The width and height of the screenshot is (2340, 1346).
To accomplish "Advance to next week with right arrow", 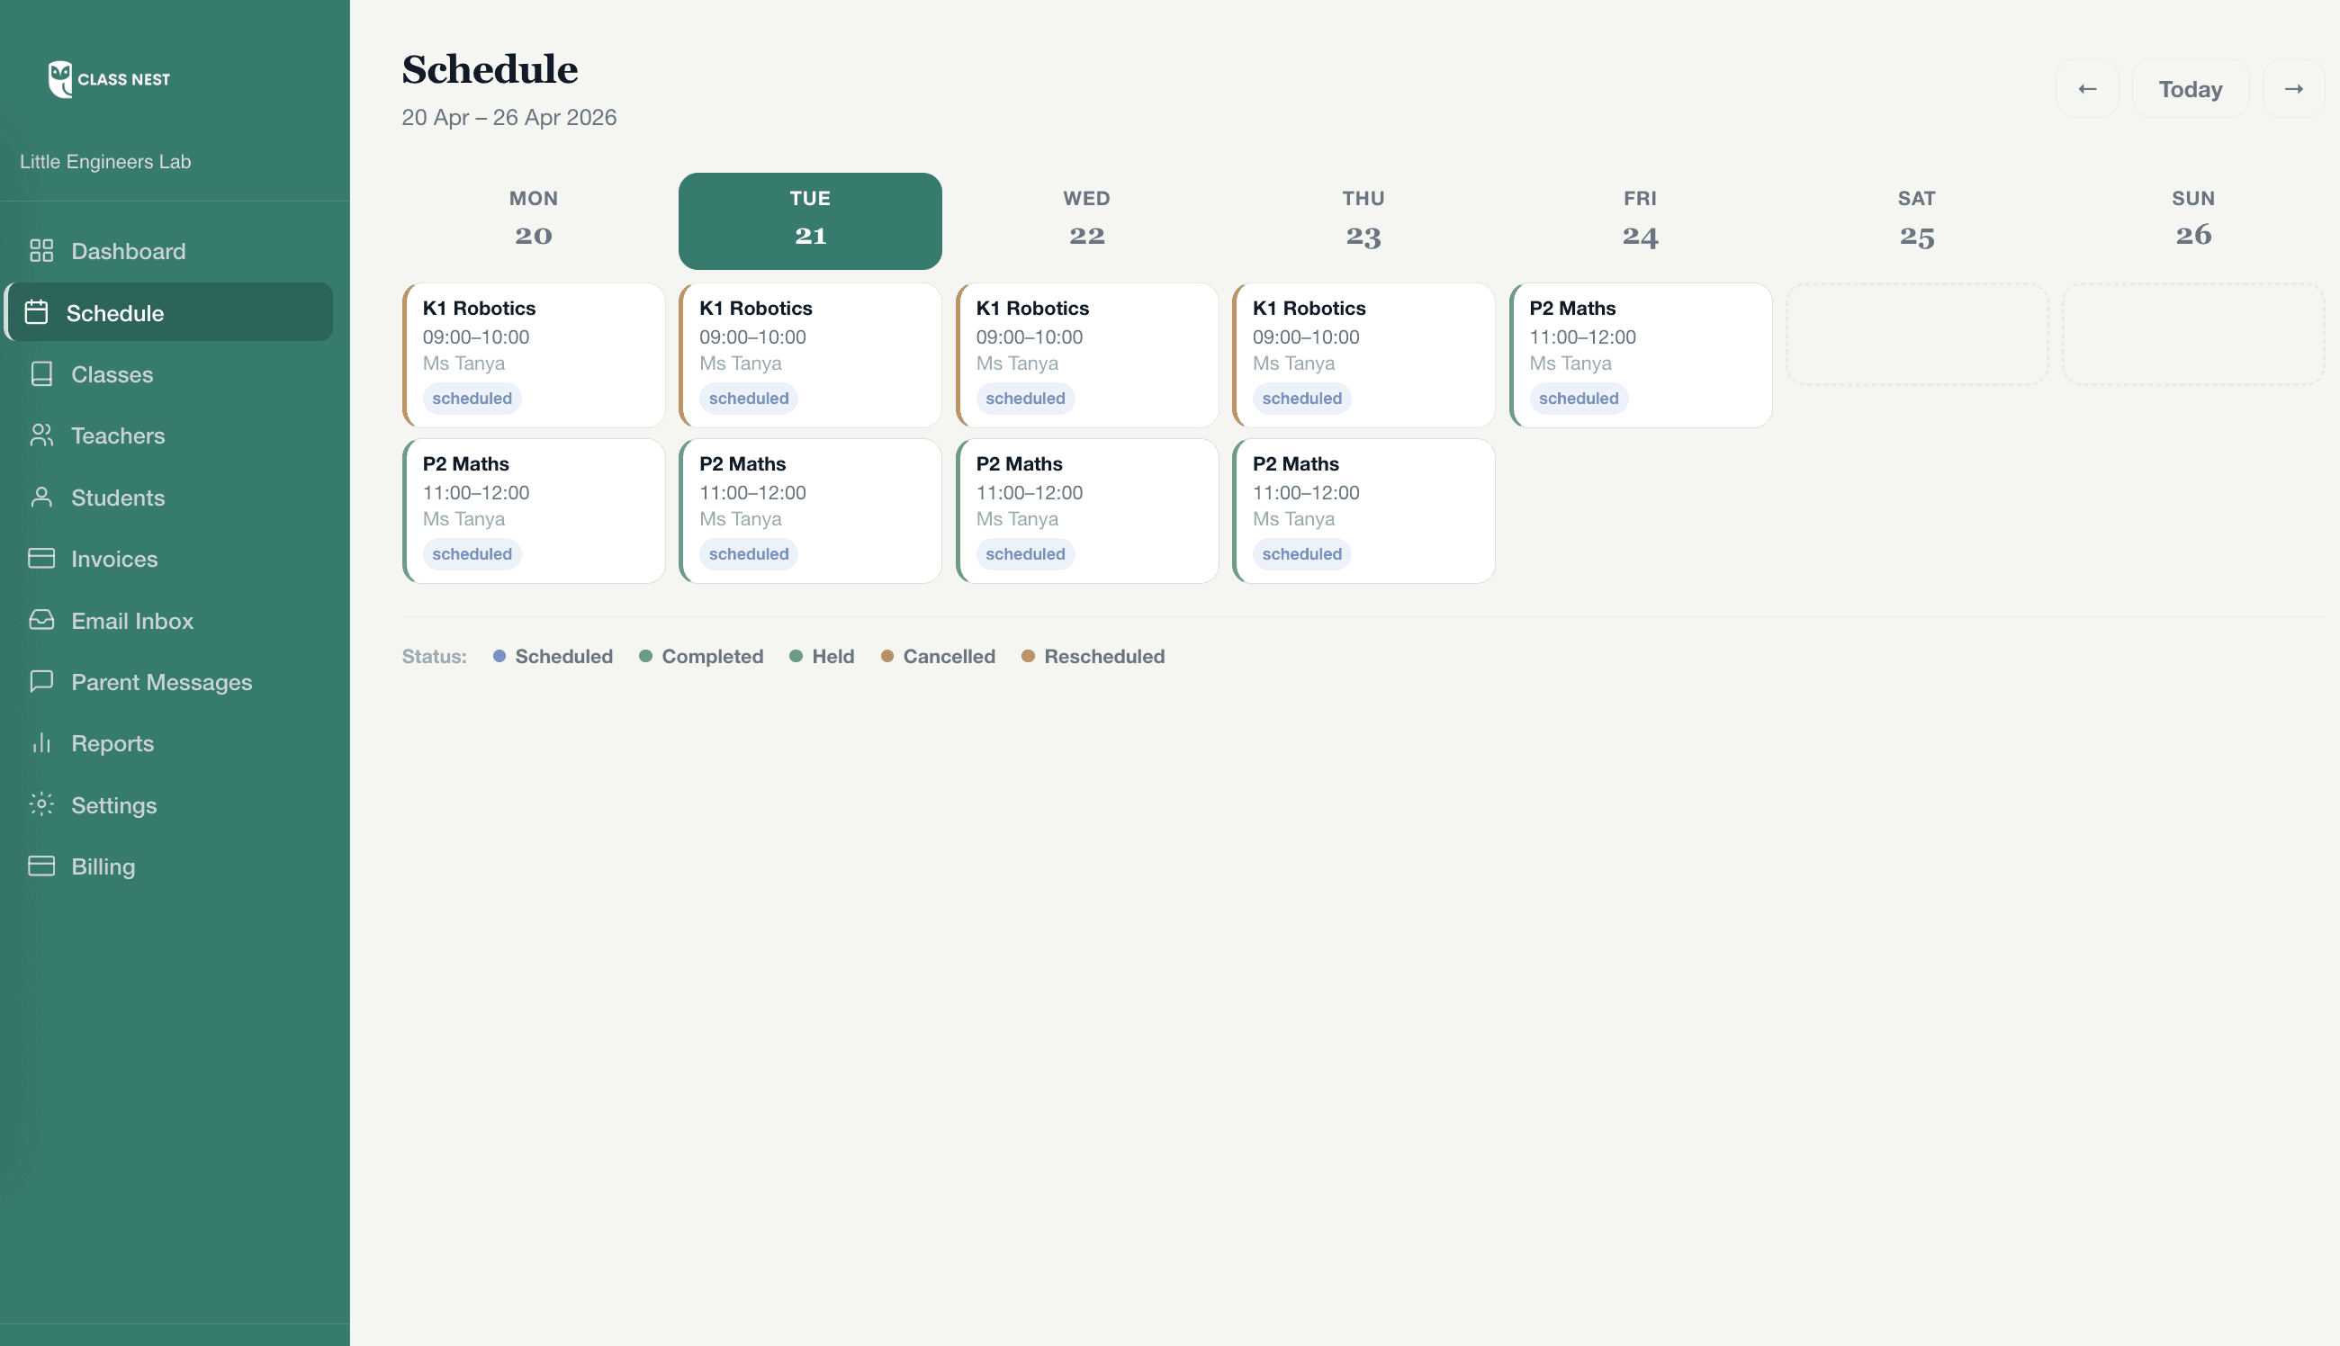I will pyautogui.click(x=2294, y=88).
